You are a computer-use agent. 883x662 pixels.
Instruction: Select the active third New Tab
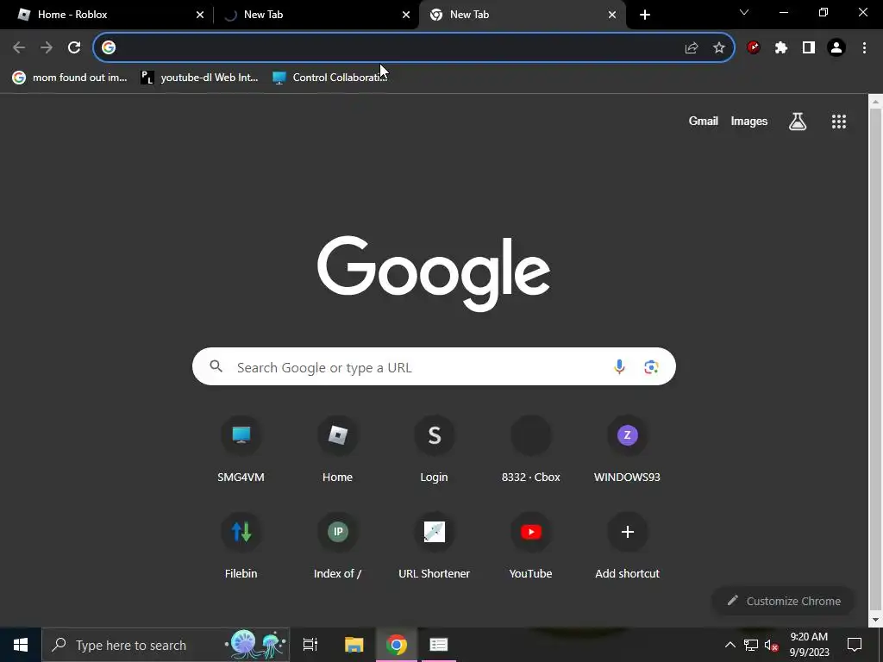pos(522,15)
